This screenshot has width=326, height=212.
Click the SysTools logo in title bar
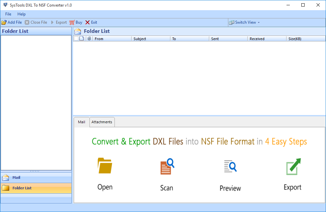pos(5,5)
